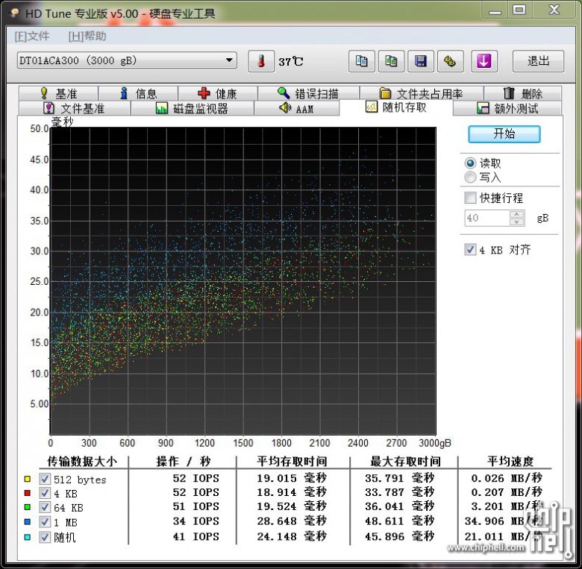Uncheck the 512 bytes transfer size checkbox
The height and width of the screenshot is (569, 582).
45,479
